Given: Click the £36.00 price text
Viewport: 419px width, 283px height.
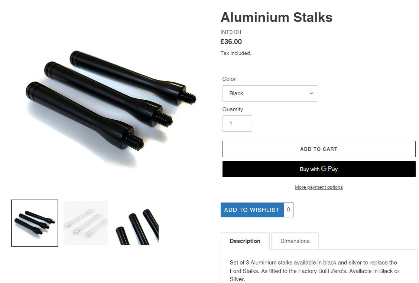Looking at the screenshot, I should tap(231, 42).
